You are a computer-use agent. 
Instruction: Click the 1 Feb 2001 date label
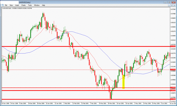coord(67,103)
